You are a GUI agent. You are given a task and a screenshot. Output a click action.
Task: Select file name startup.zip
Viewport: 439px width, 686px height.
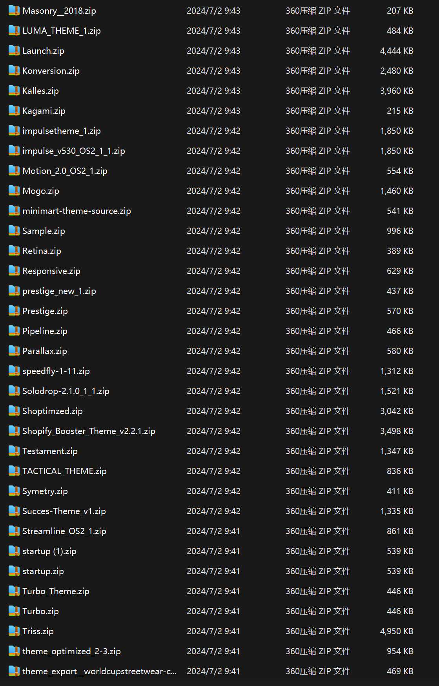[43, 571]
